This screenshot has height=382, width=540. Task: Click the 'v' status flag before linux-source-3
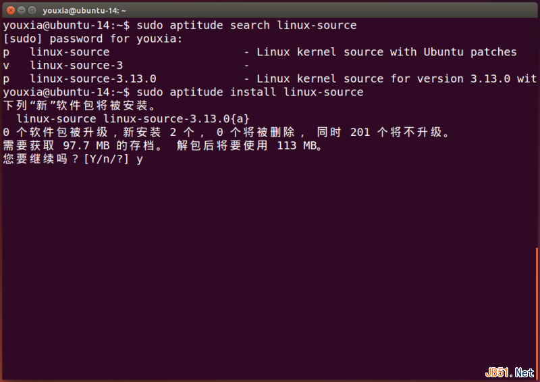click(x=6, y=66)
